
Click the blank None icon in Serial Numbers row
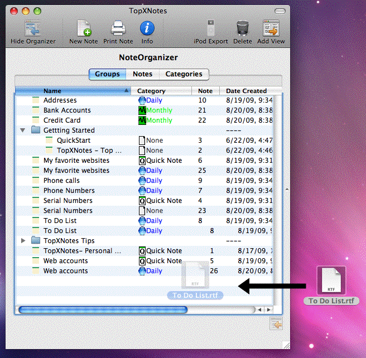[x=142, y=211]
